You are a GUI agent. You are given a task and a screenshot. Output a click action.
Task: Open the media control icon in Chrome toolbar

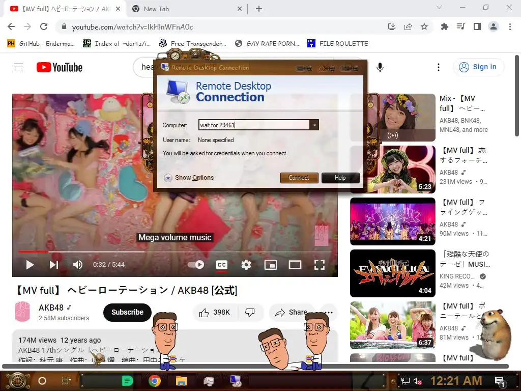[x=460, y=26]
